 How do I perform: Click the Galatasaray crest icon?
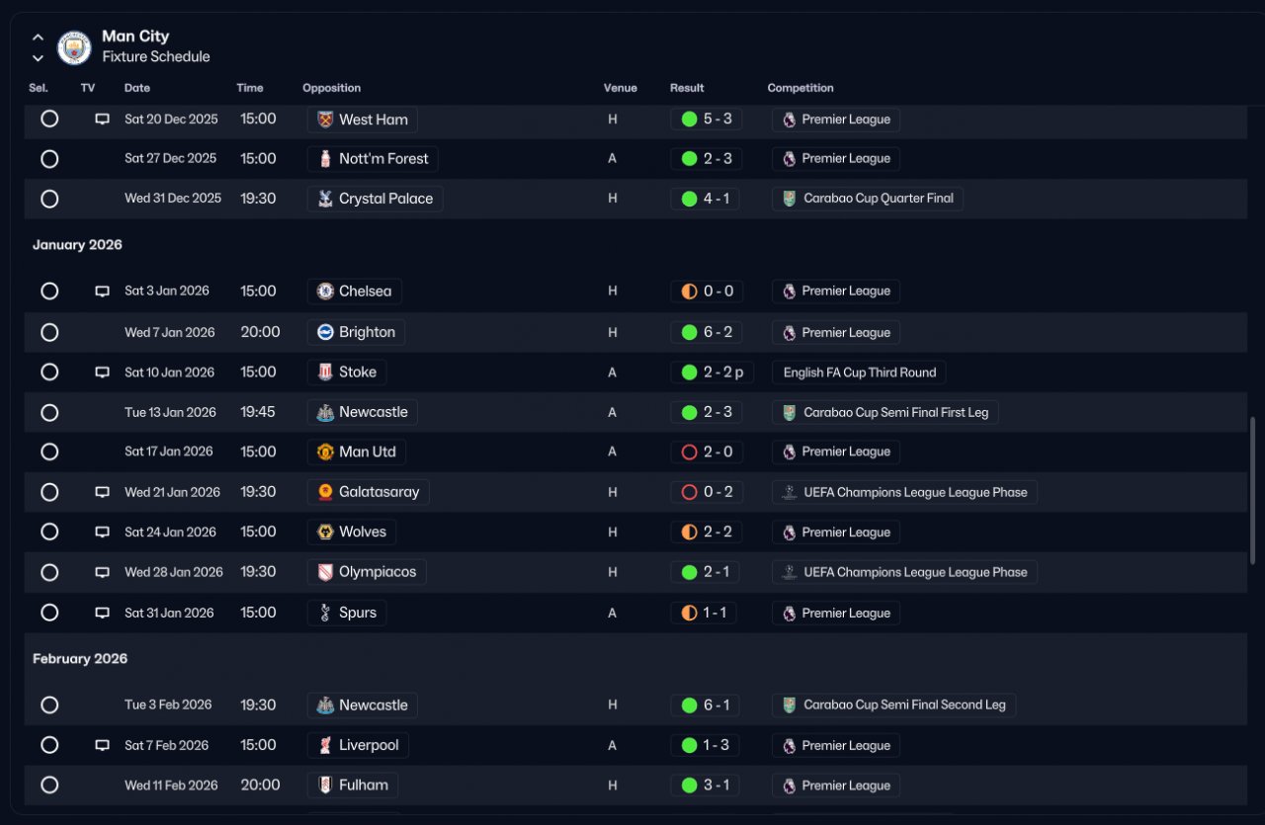[x=325, y=492]
